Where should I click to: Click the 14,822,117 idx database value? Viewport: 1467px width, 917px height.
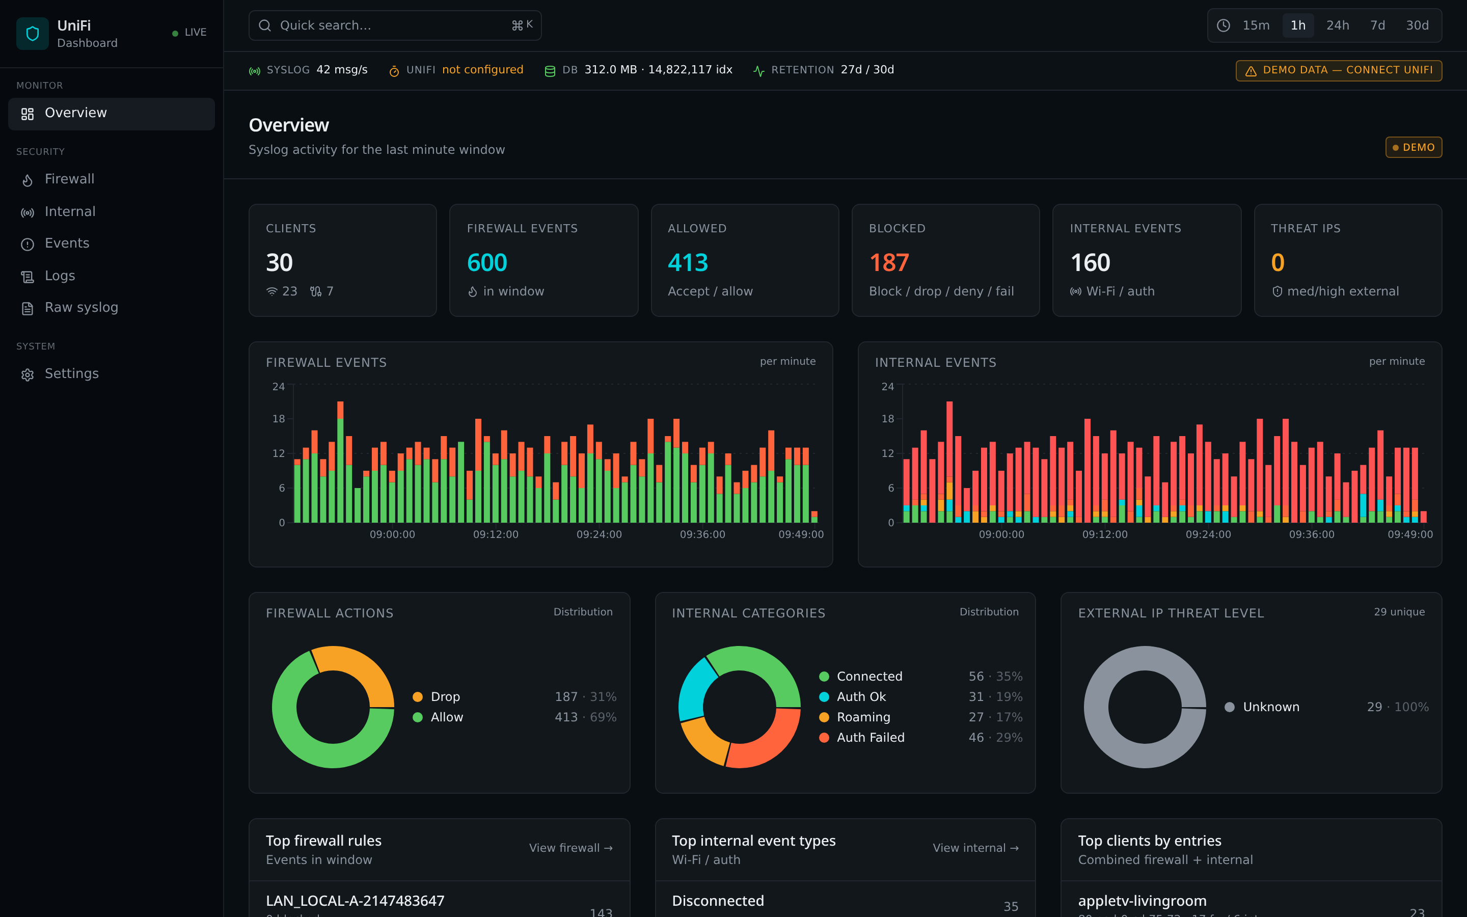(690, 70)
